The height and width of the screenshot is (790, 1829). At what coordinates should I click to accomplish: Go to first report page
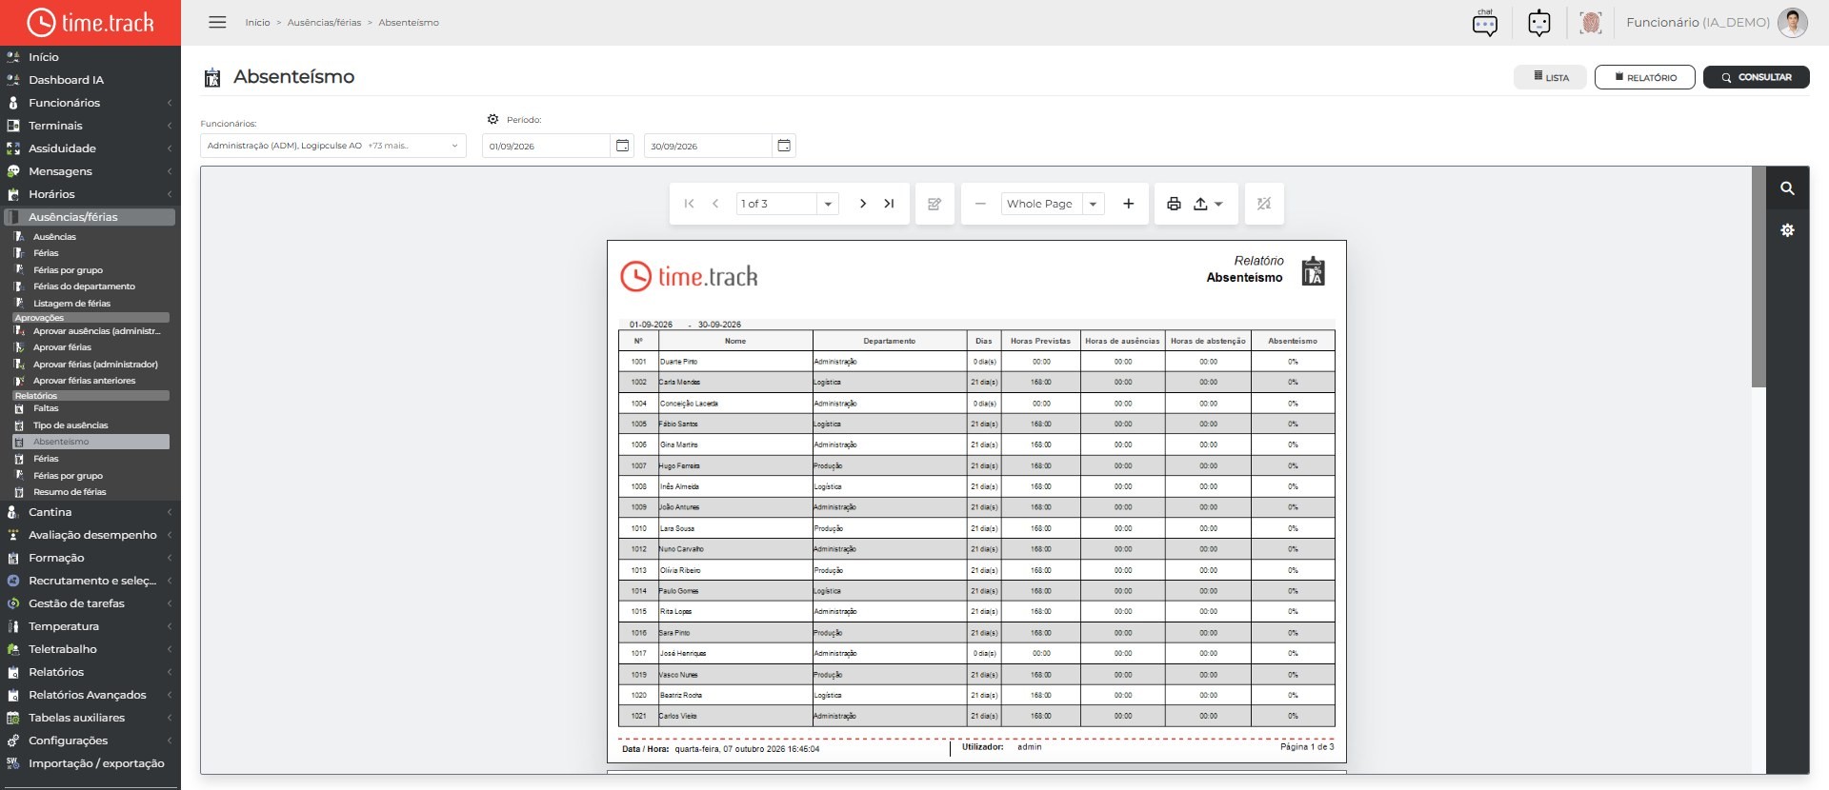coord(689,204)
